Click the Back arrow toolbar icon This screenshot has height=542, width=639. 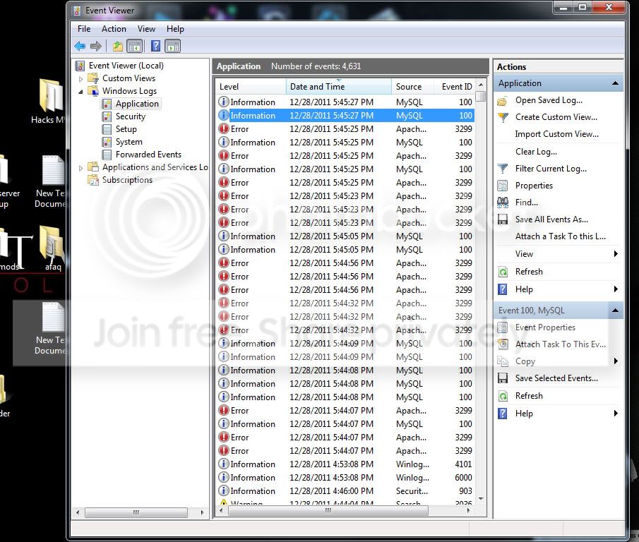[80, 47]
